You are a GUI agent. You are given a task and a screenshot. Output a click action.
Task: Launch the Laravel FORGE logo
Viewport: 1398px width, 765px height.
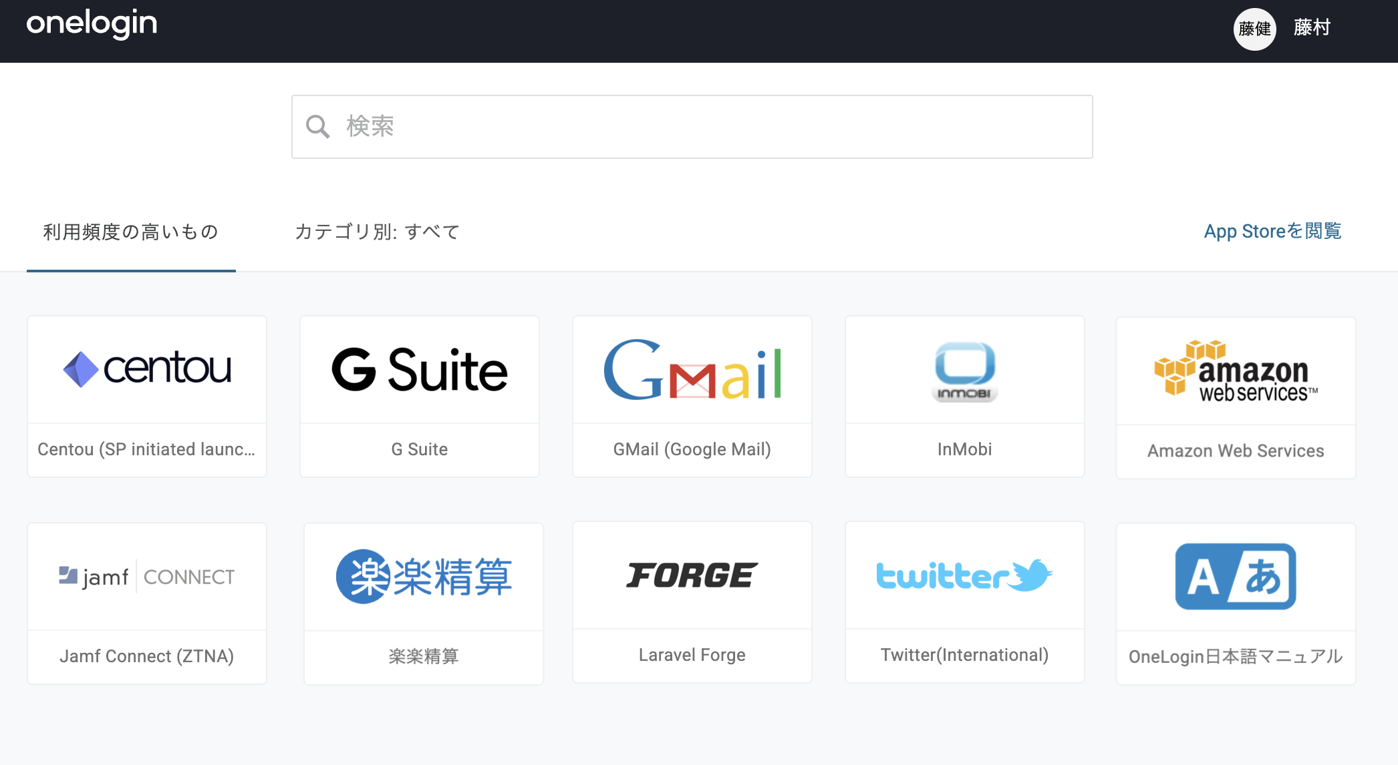click(692, 575)
